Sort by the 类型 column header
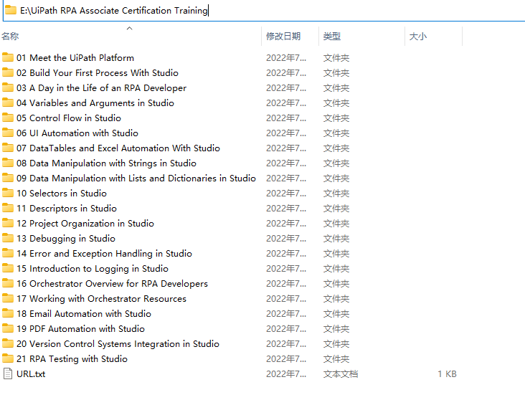The image size is (525, 400). [332, 36]
